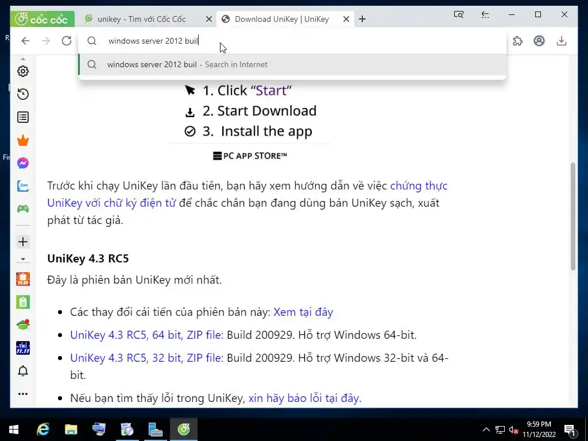Go back to the previous page
The width and height of the screenshot is (588, 441).
pos(25,41)
